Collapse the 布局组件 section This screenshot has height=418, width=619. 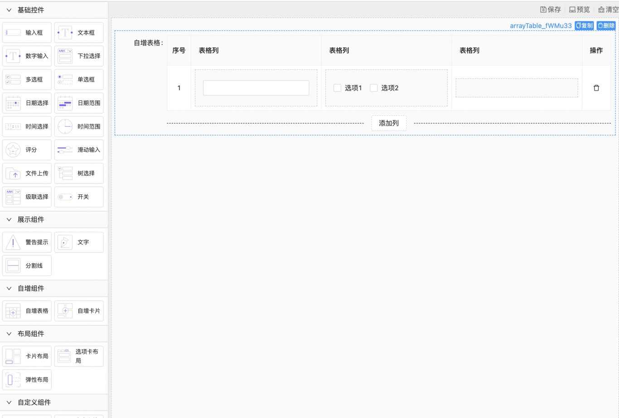(x=54, y=334)
